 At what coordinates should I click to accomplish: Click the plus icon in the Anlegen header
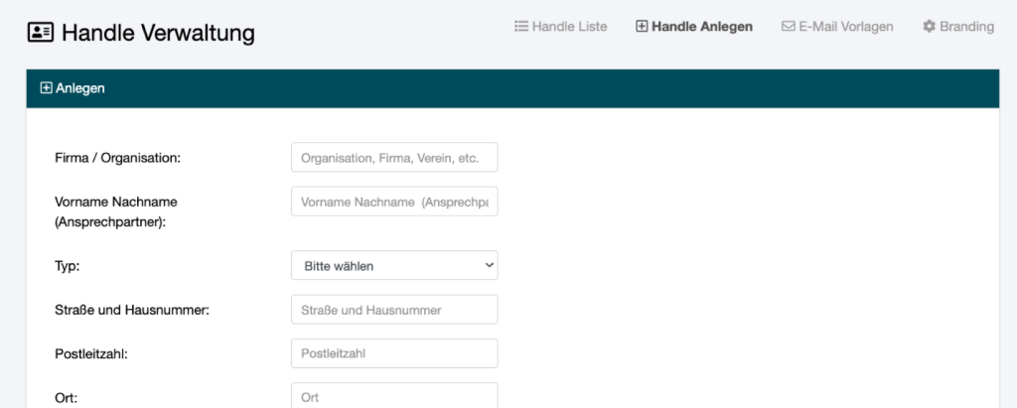point(46,88)
